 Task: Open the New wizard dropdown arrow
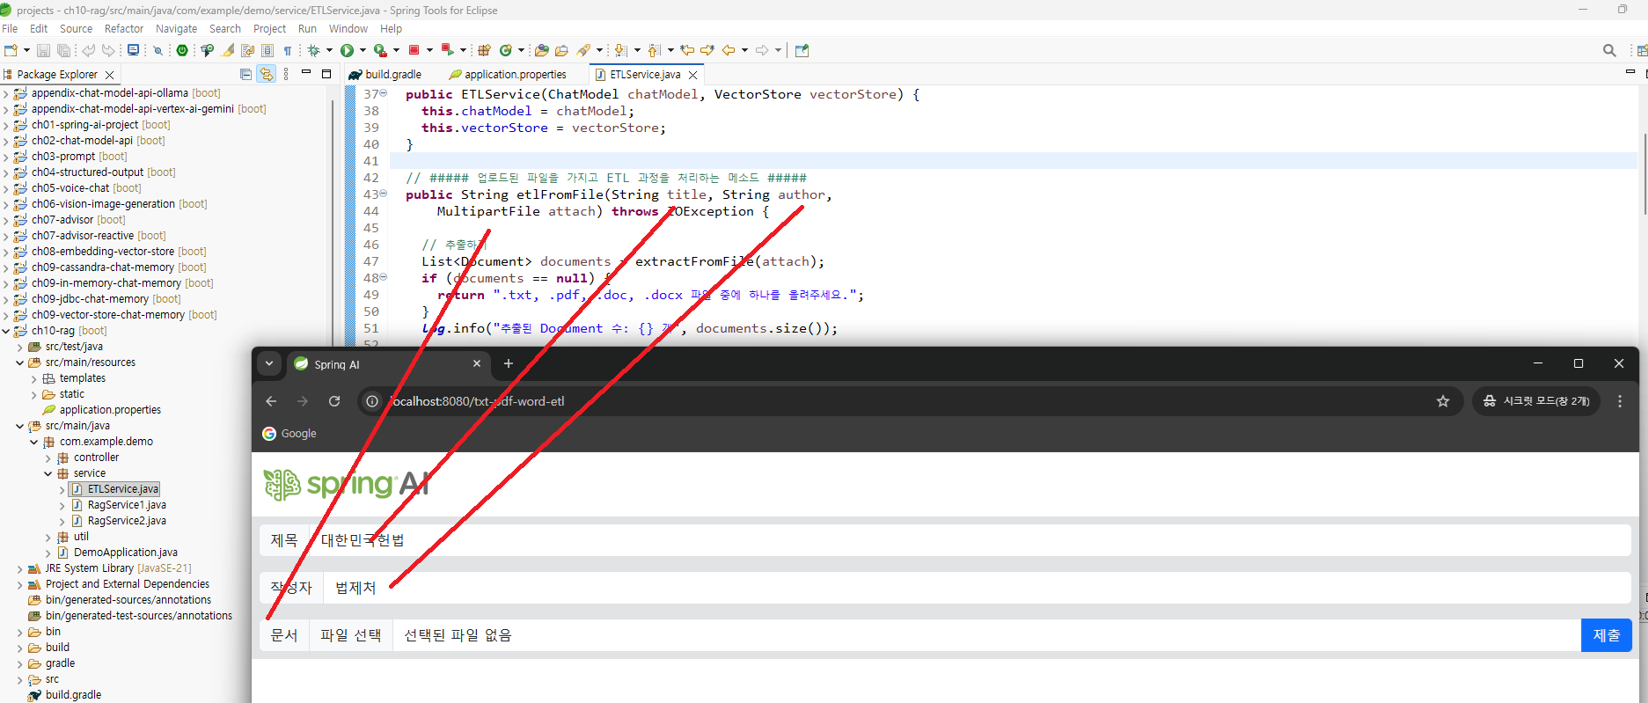pyautogui.click(x=26, y=50)
